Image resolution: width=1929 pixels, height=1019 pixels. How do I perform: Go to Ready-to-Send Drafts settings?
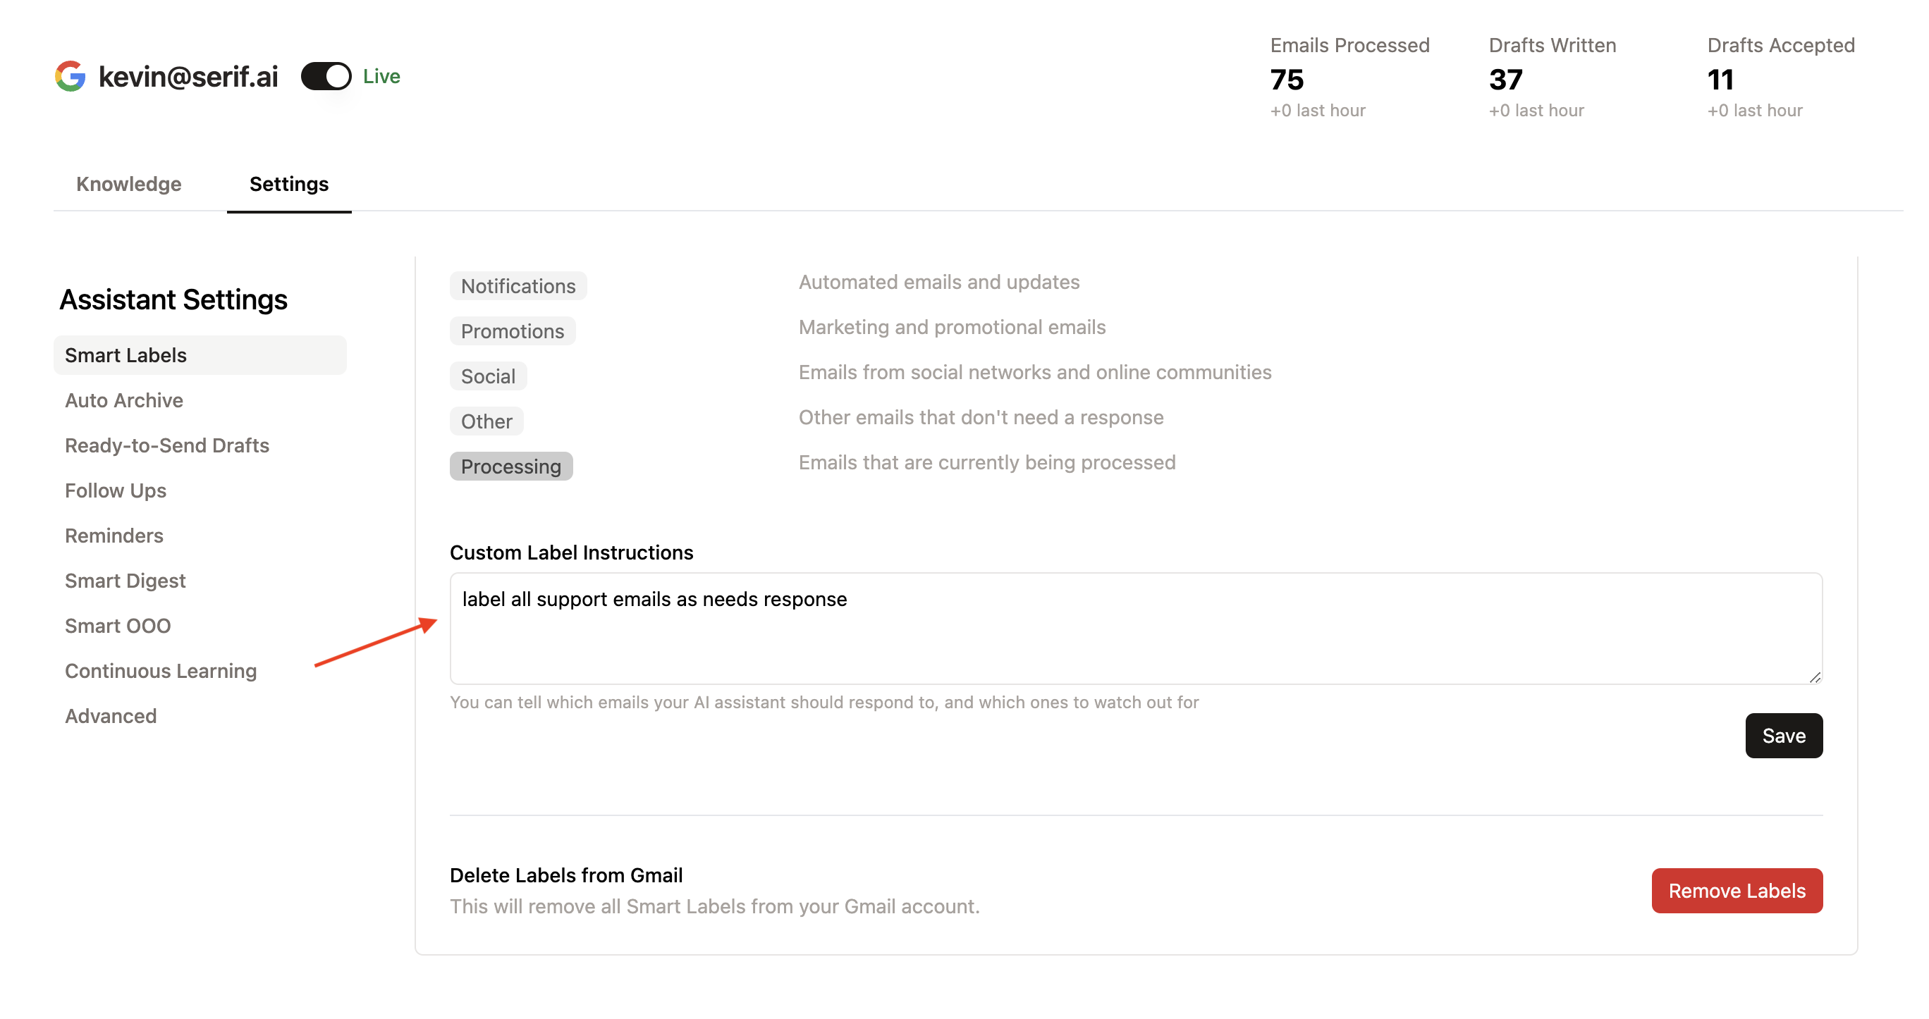(167, 445)
